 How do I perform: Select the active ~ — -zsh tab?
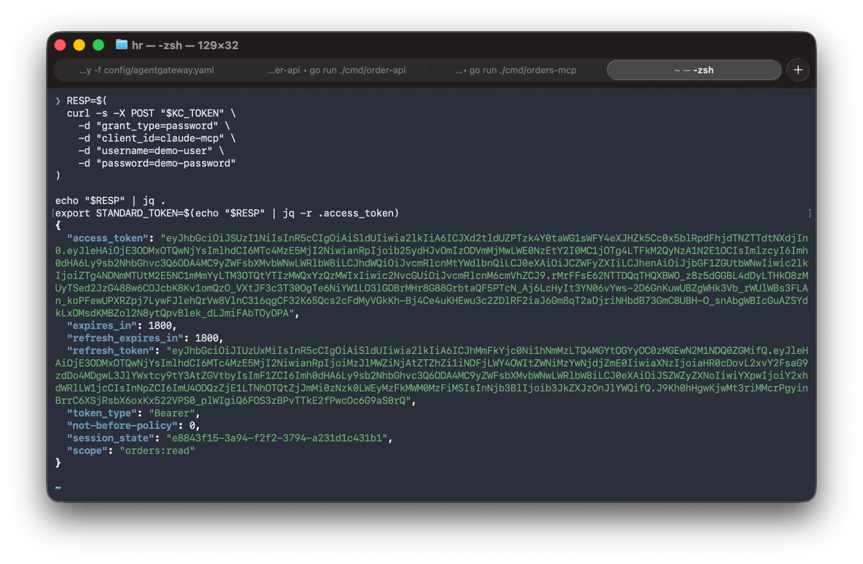coord(694,70)
